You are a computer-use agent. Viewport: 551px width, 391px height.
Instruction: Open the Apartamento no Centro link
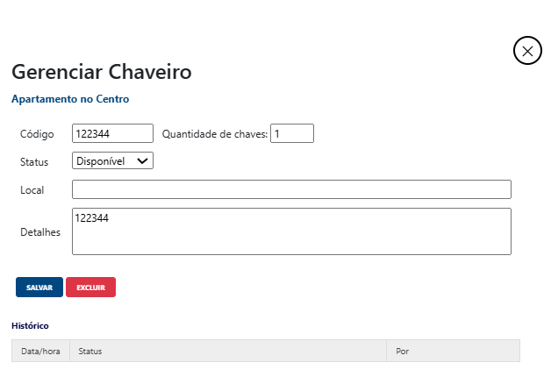70,99
